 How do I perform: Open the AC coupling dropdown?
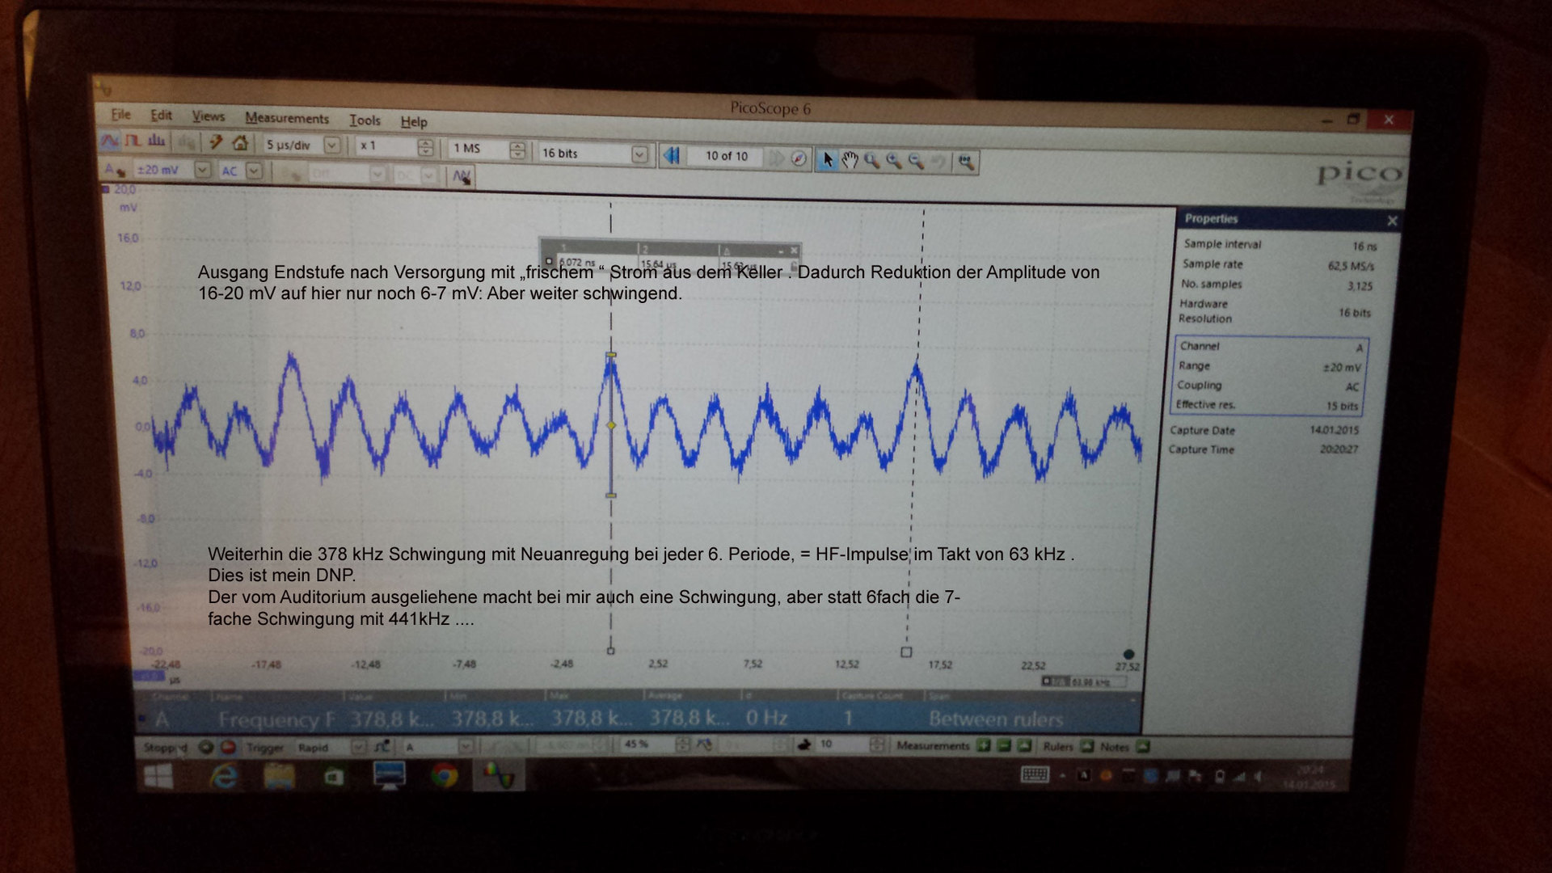pos(255,171)
